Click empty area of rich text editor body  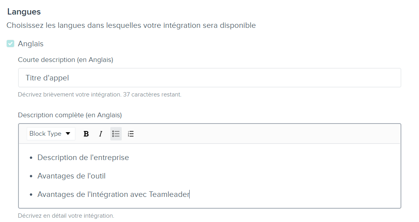294,176
